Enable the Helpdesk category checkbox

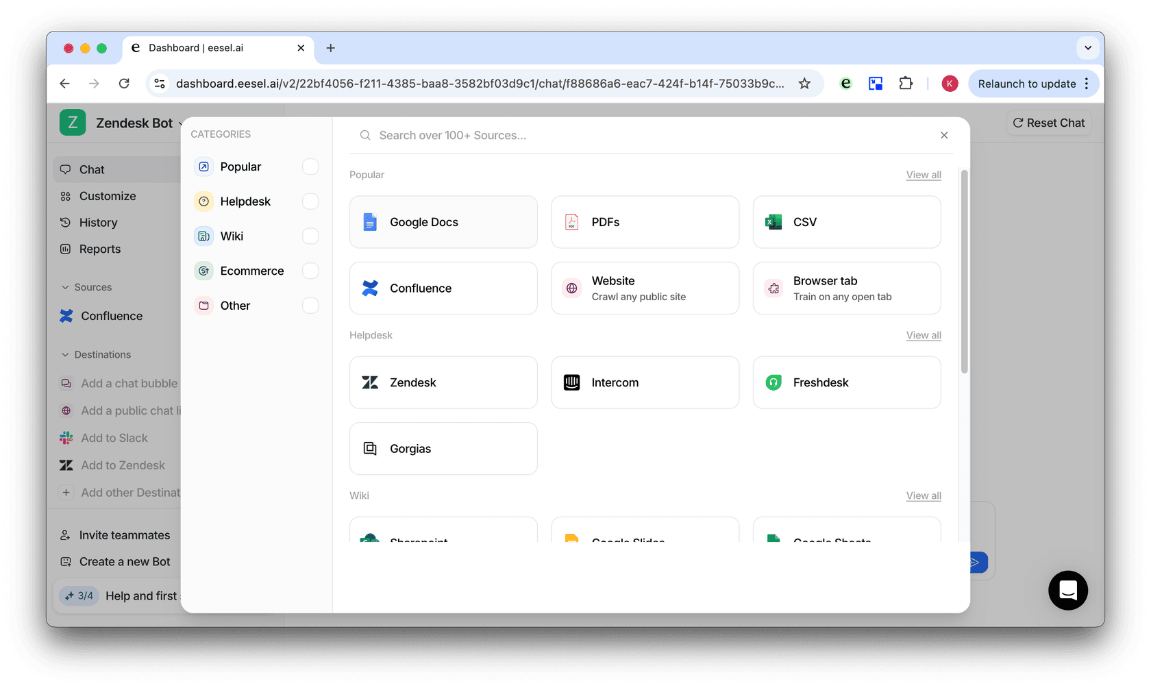coord(310,201)
